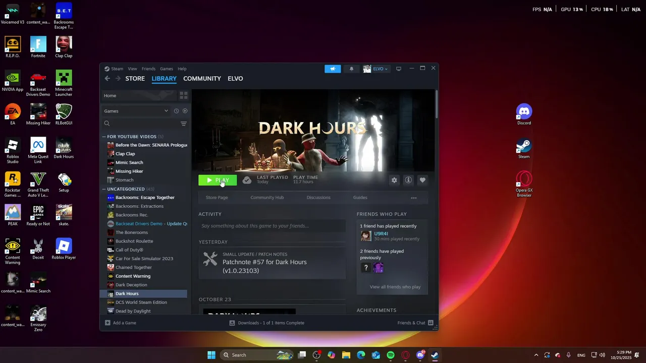646x363 pixels.
Task: Sort by recent activity clock icon
Action: tap(176, 111)
